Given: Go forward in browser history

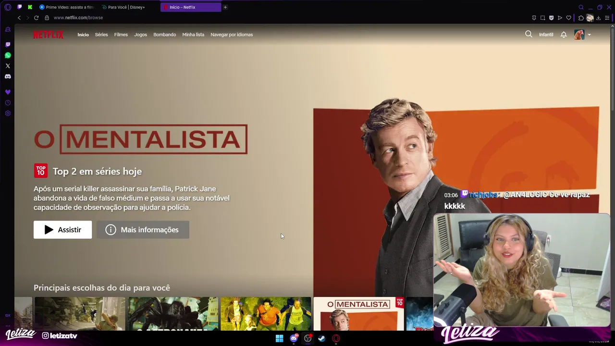Looking at the screenshot, I should [27, 18].
